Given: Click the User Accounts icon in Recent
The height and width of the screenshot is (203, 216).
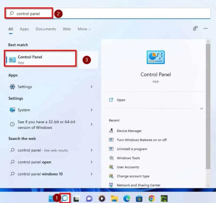Looking at the screenshot, I should pyautogui.click(x=111, y=167).
